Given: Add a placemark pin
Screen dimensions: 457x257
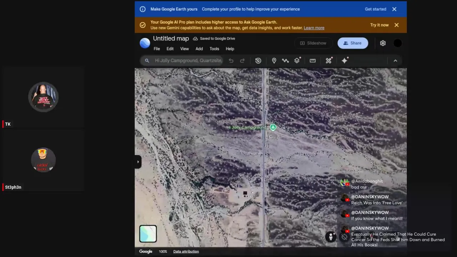Looking at the screenshot, I should point(274,61).
